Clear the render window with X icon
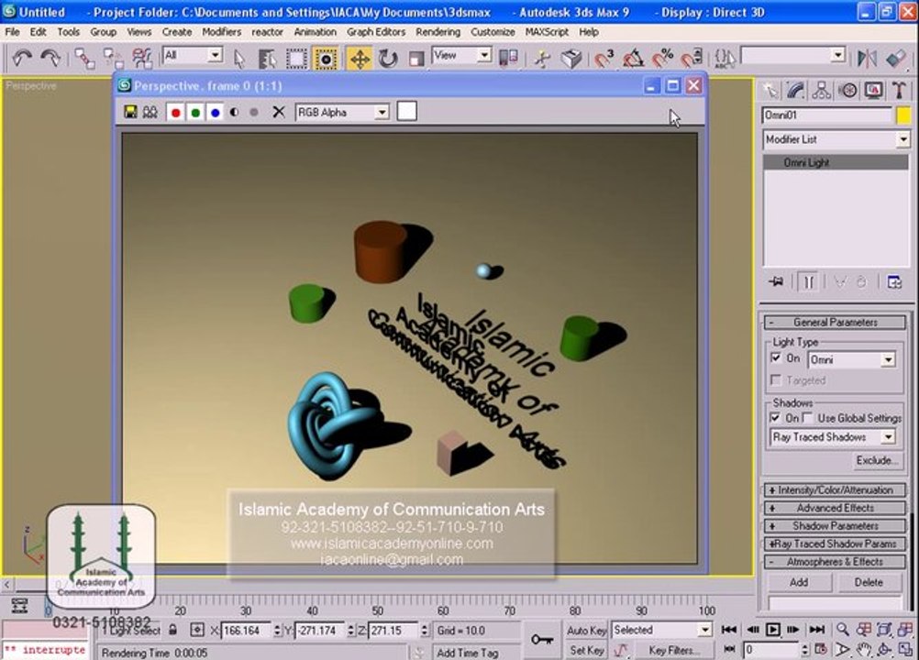Image resolution: width=919 pixels, height=660 pixels. coord(279,112)
